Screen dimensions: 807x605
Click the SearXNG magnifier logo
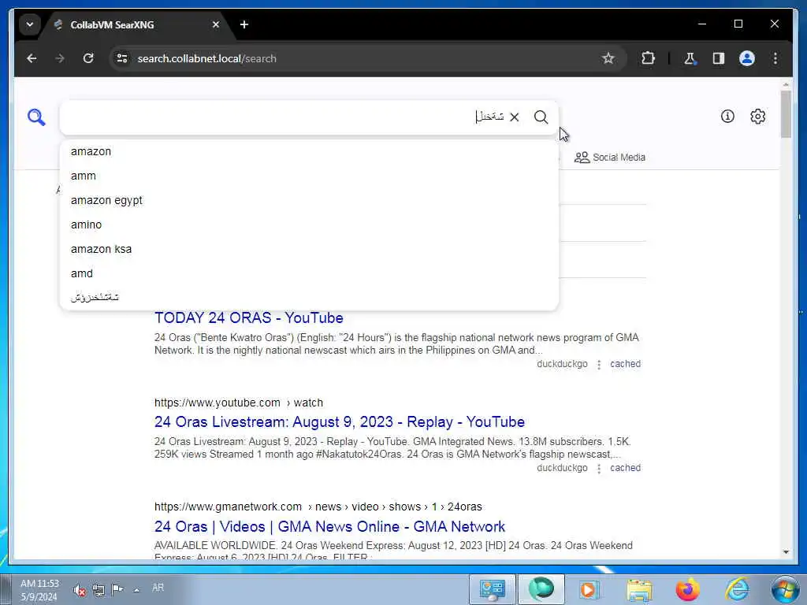[x=36, y=117]
